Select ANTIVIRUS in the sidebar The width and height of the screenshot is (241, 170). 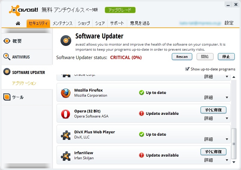click(27, 57)
